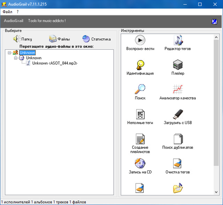Viewport: 223px width, 205px height.
Task: Start Запись на CD tool
Action: pyautogui.click(x=140, y=163)
